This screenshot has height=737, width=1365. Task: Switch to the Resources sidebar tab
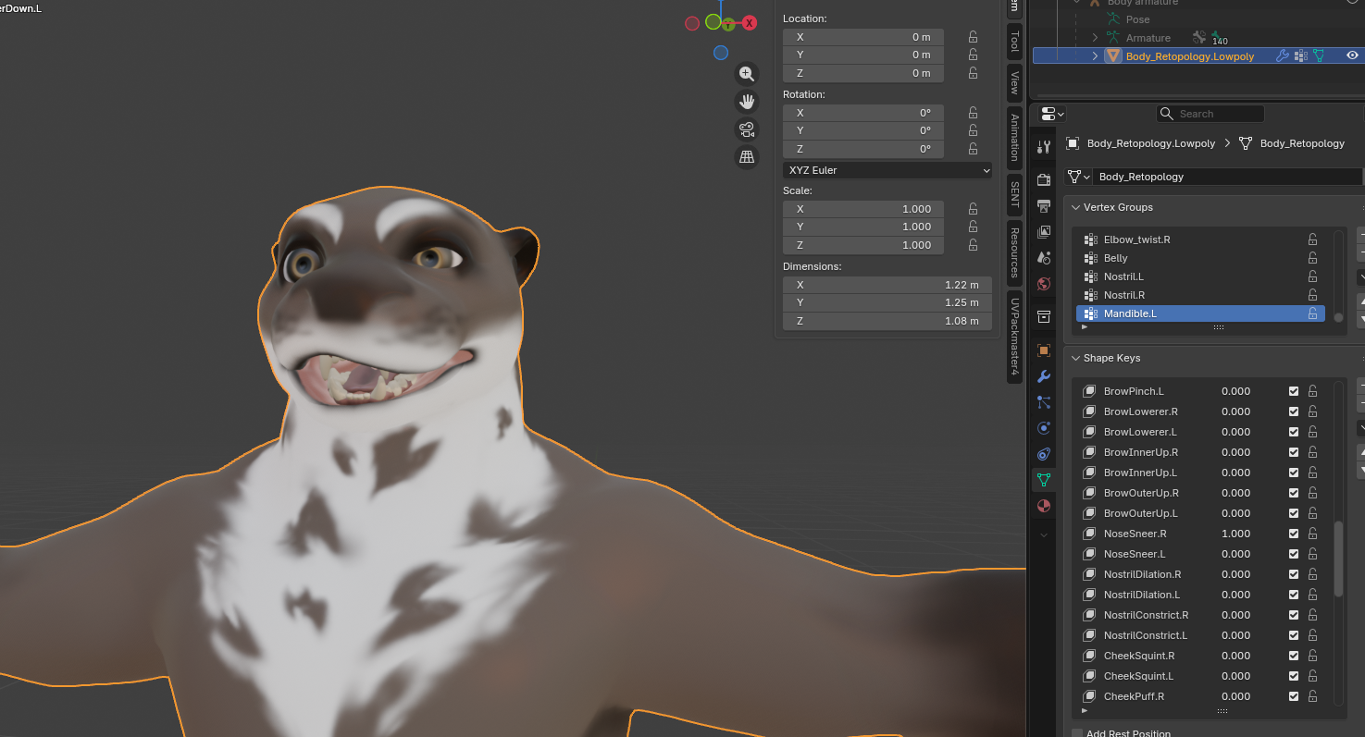[1014, 253]
